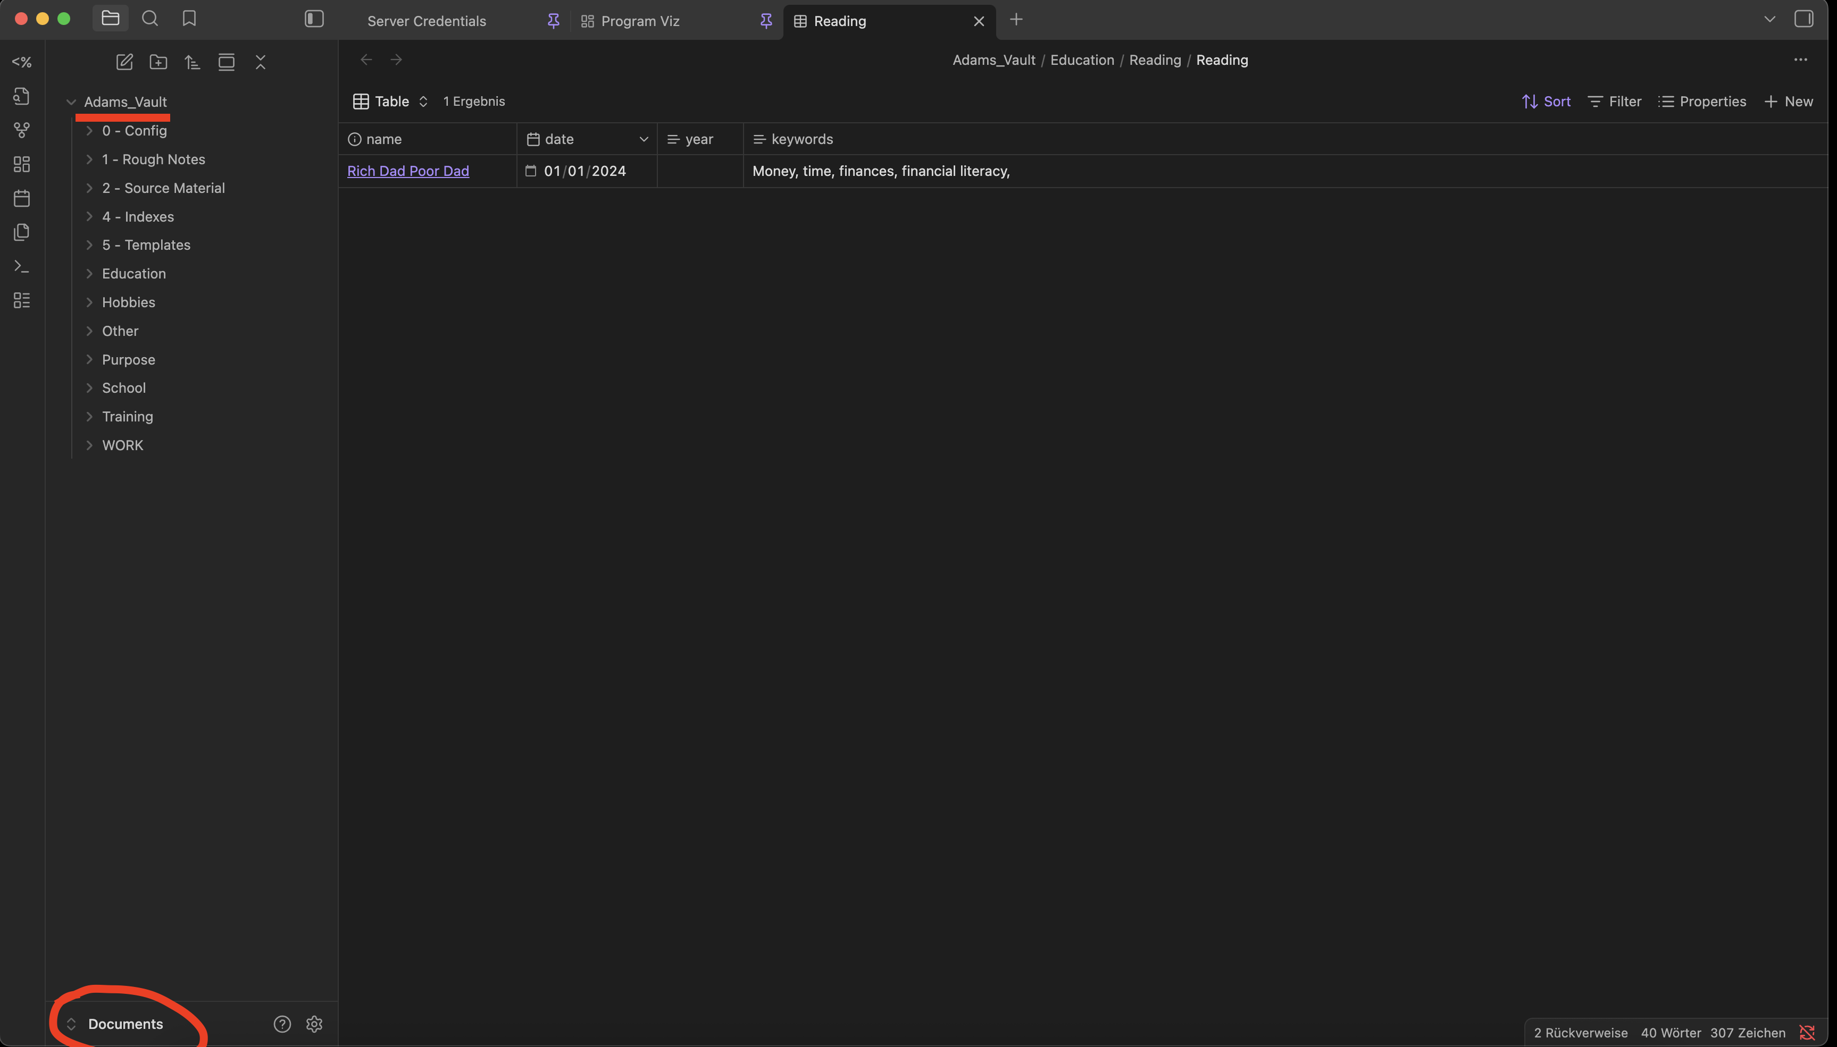1837x1047 pixels.
Task: Click the new note icon
Action: point(124,63)
